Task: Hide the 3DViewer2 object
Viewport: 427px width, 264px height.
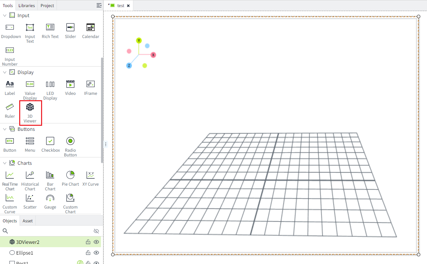Action: 96,242
